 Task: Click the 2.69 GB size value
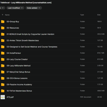click(100, 66)
